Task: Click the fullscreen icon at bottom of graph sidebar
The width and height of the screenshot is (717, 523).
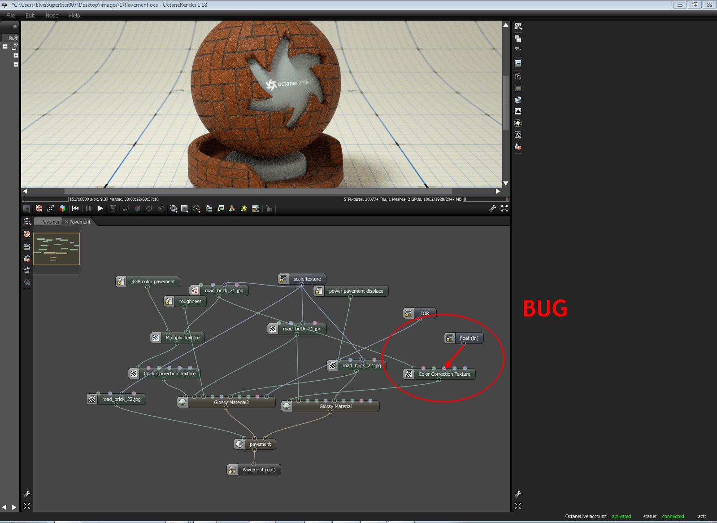Action: click(x=27, y=506)
